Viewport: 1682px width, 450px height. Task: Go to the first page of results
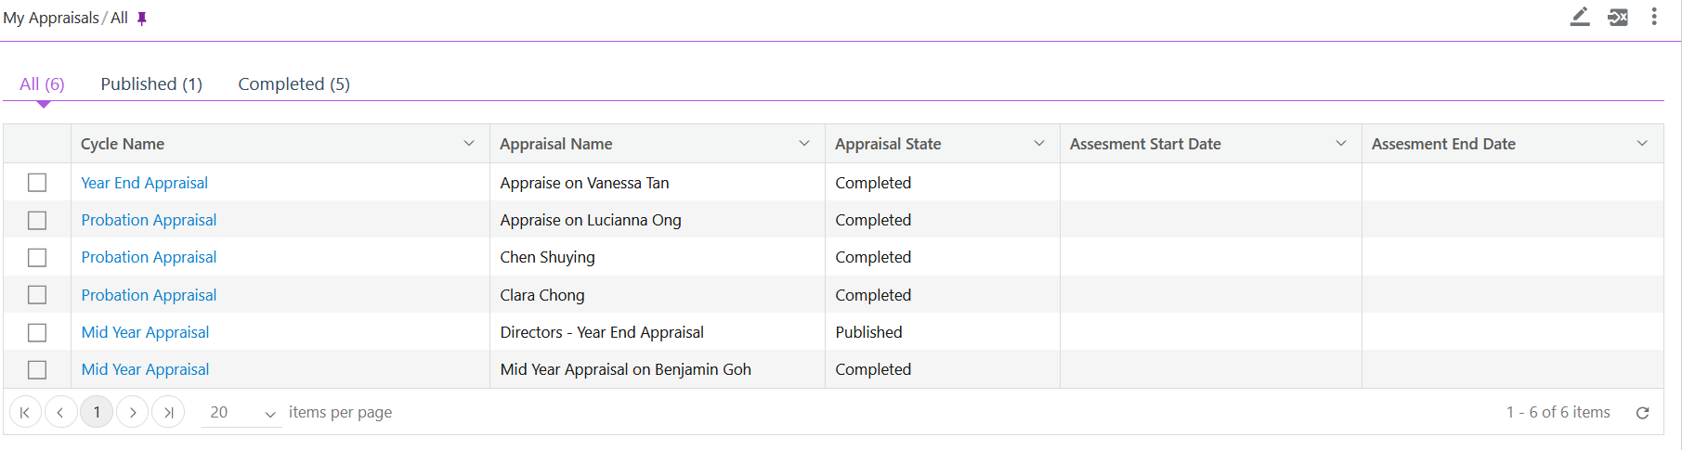click(x=25, y=412)
